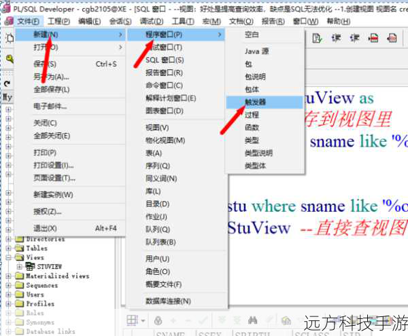Choose 退出(X) menu entry
The width and height of the screenshot is (408, 336).
click(x=70, y=229)
